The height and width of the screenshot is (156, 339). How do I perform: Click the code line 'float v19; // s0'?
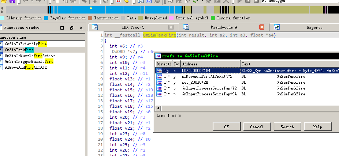tap(130, 111)
